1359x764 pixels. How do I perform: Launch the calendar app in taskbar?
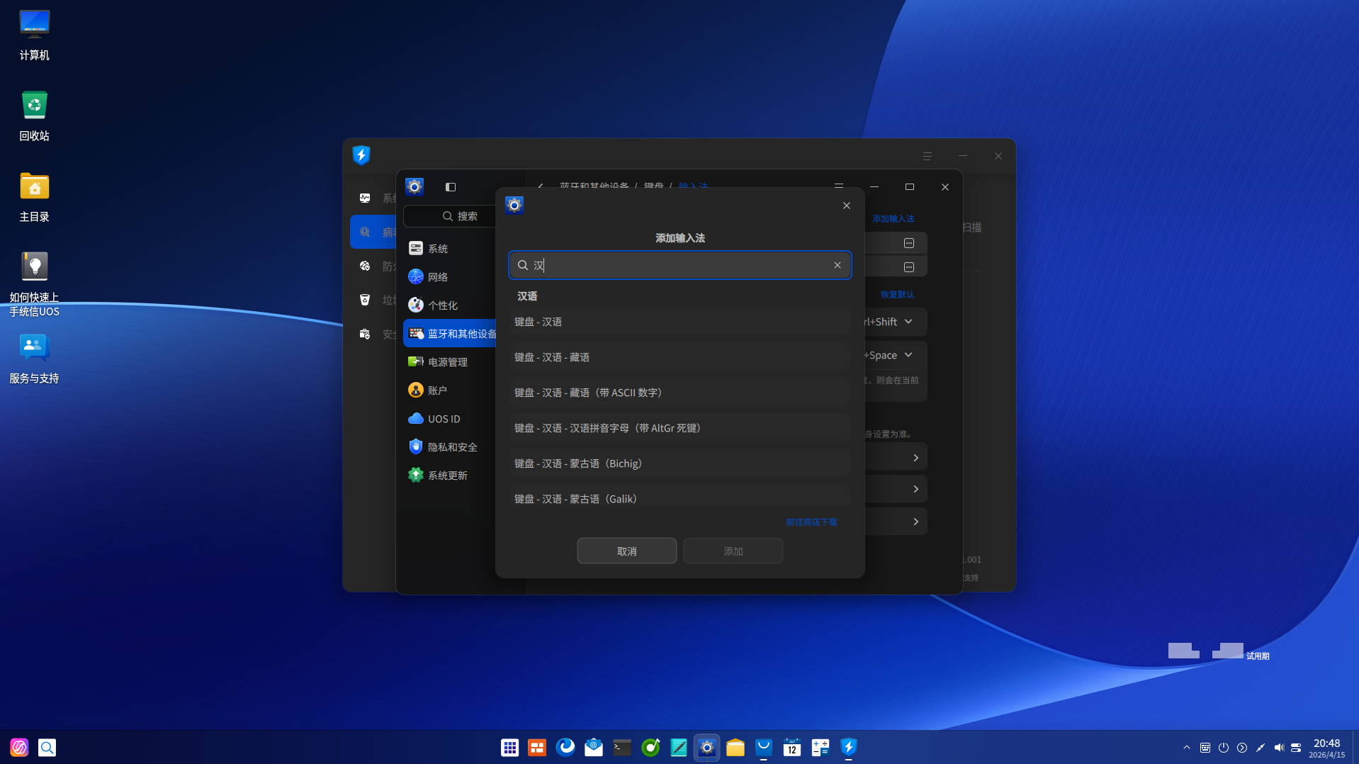click(791, 747)
